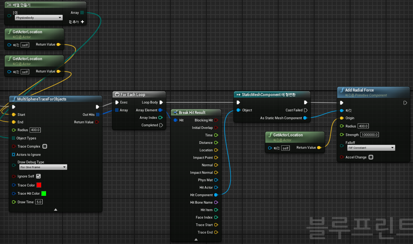Select the StaticMeshComponent cast node title
The width and height of the screenshot is (413, 244).
pos(269,95)
